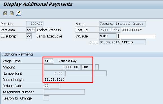The height and width of the screenshot is (104, 163).
Task: Select the EE subgrp field 22
Action: pyautogui.click(x=29, y=36)
